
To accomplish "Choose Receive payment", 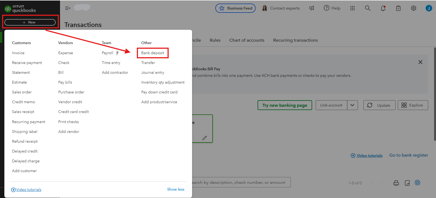I will [27, 63].
